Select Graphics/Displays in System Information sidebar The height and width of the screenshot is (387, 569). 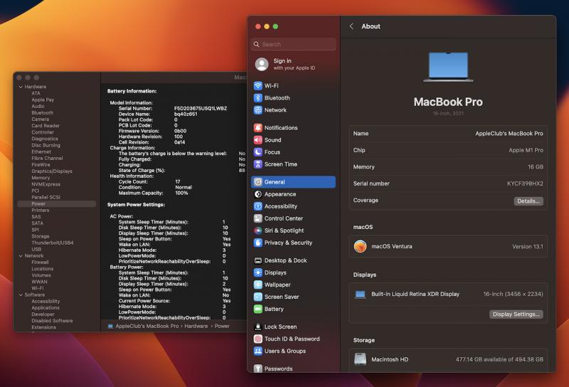(51, 171)
